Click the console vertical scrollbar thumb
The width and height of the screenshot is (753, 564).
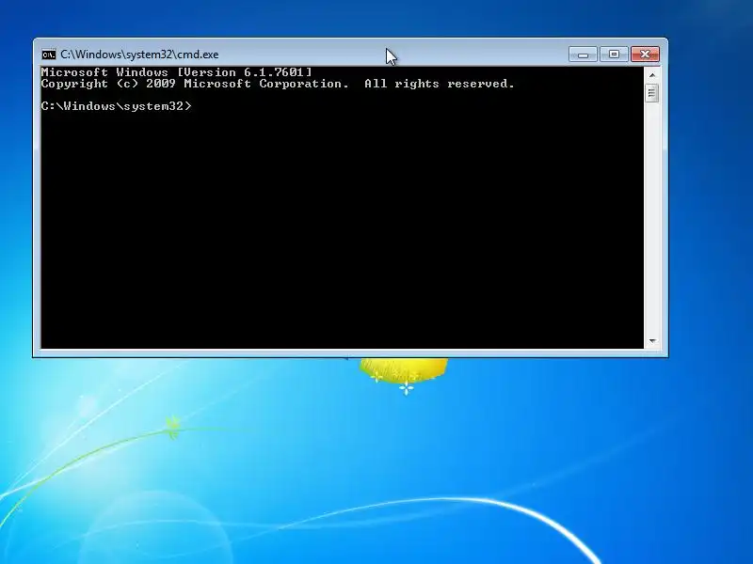tap(652, 92)
